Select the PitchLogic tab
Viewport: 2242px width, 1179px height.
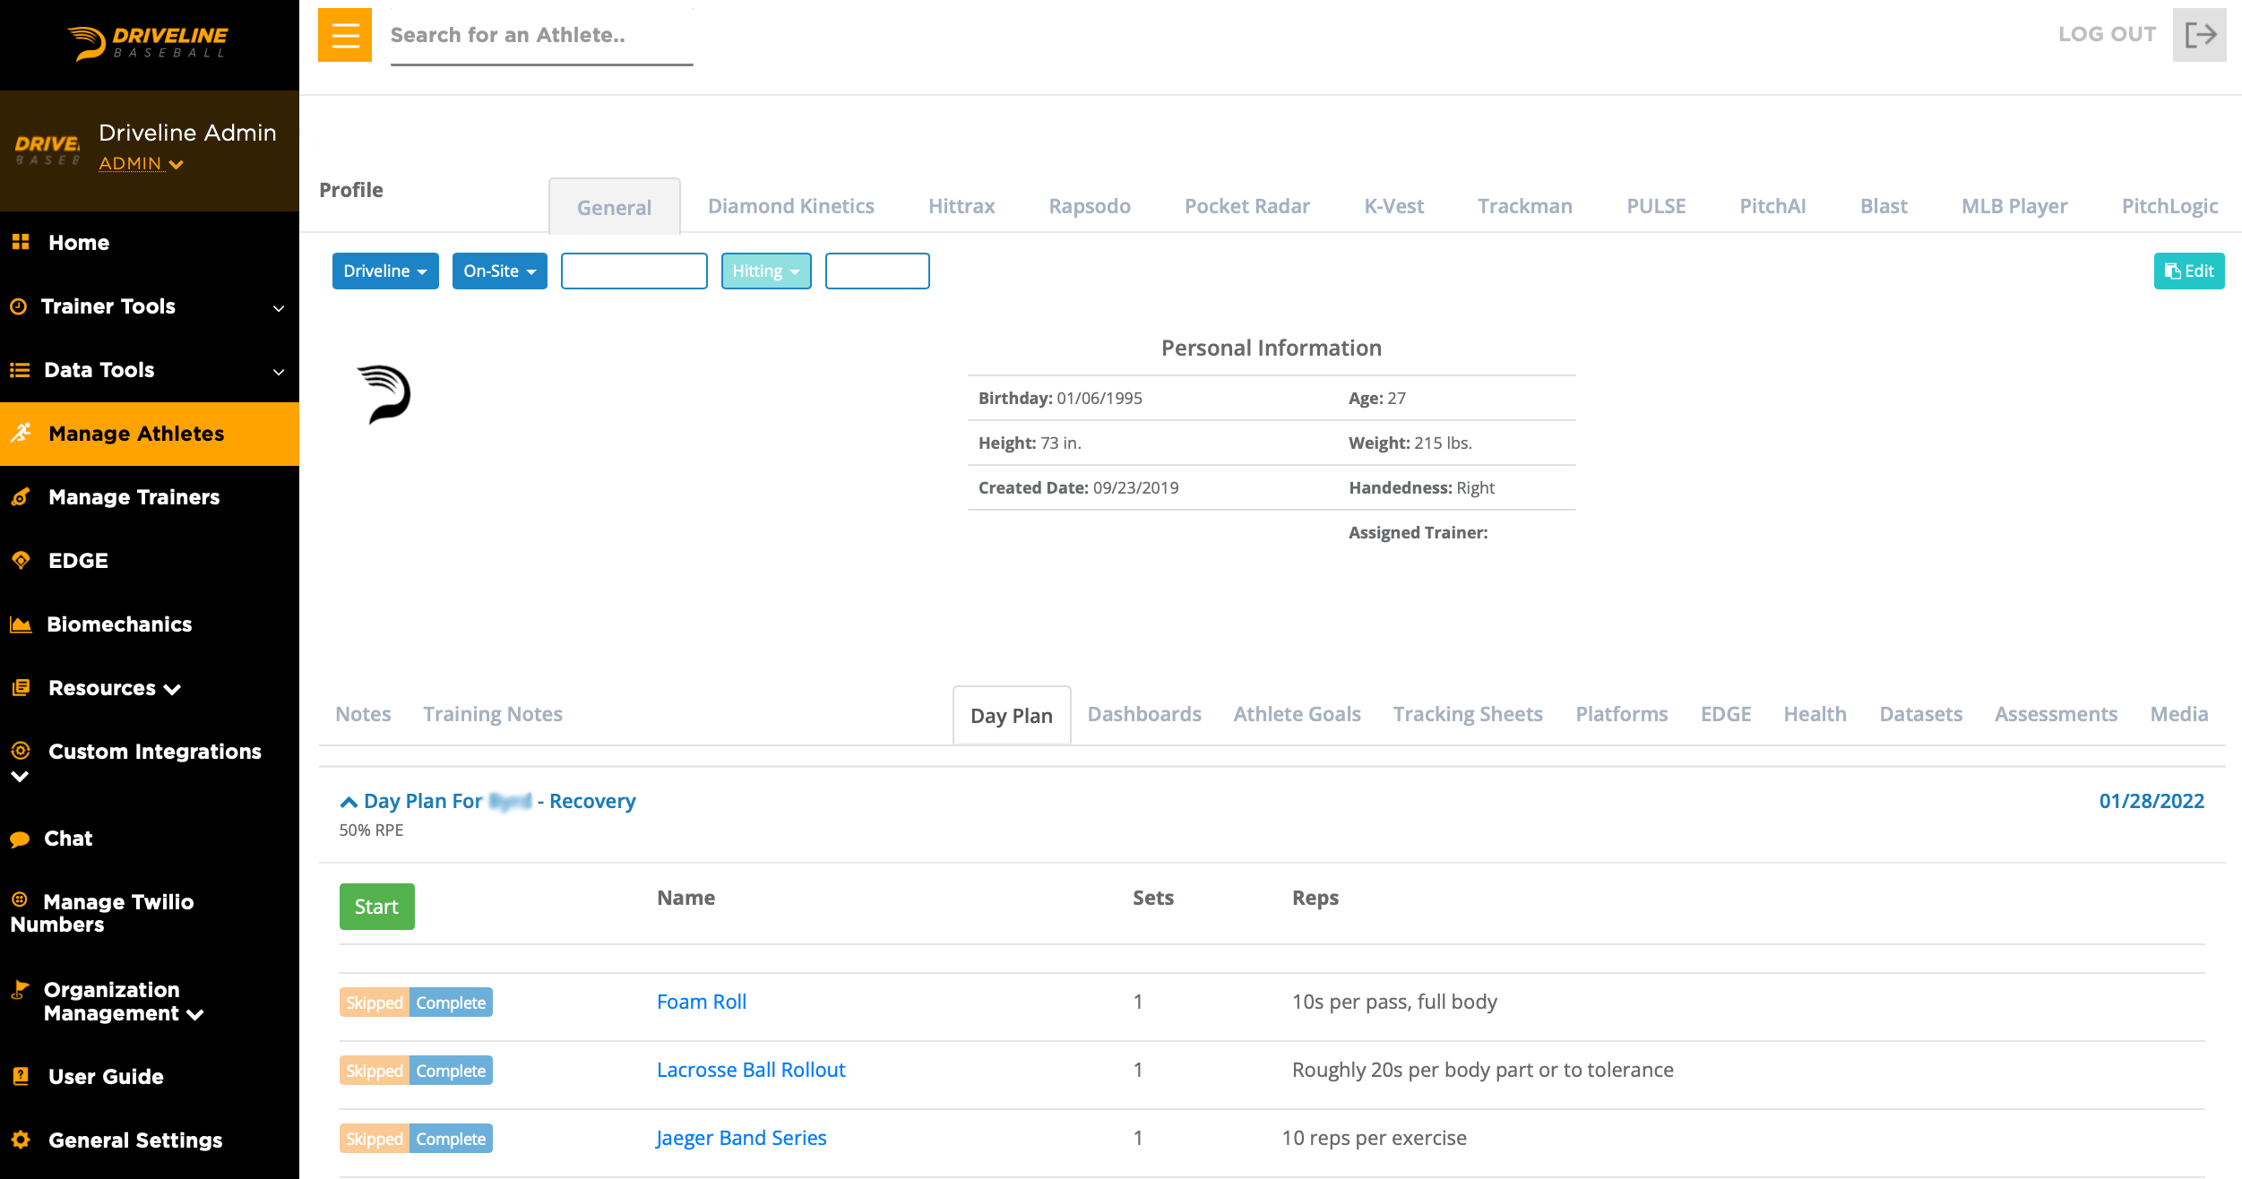[x=2169, y=206]
